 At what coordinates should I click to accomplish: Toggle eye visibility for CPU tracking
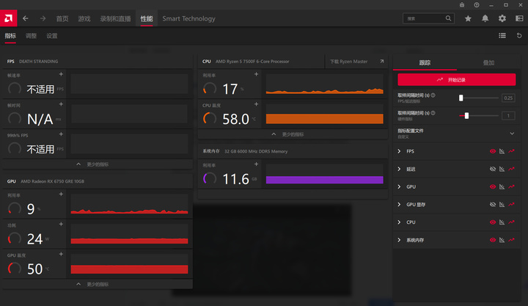coord(493,222)
